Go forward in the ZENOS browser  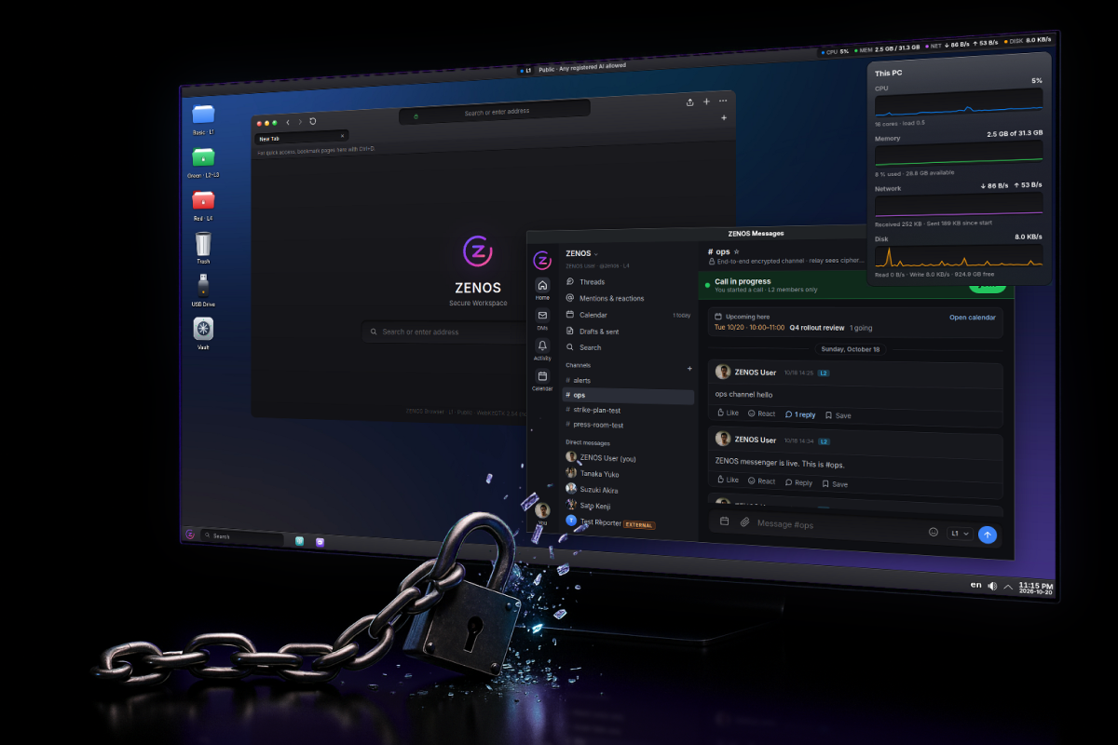tap(300, 122)
